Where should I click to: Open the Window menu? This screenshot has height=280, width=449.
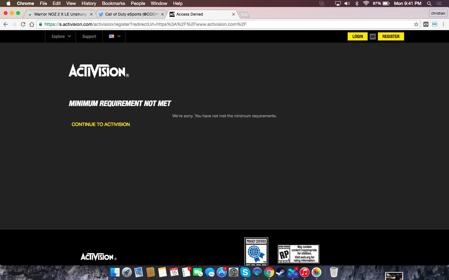[x=159, y=3]
